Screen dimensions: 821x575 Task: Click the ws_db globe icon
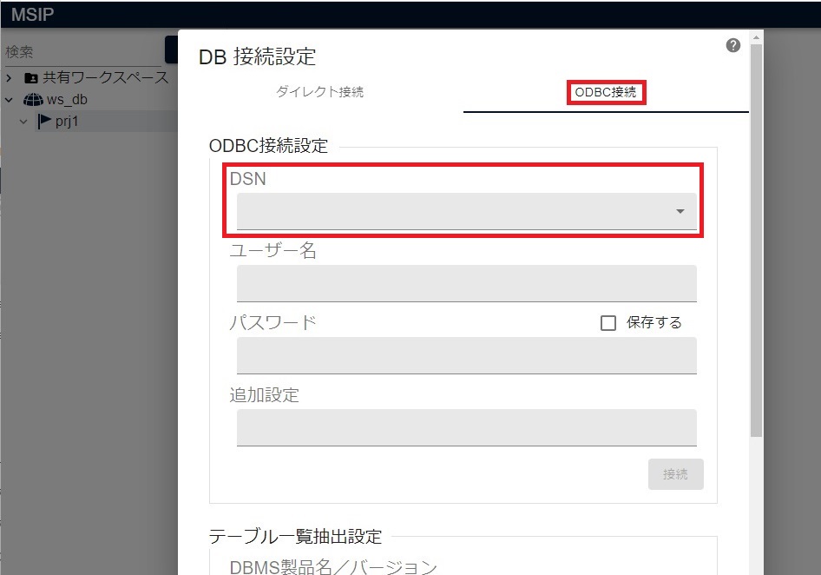(33, 100)
